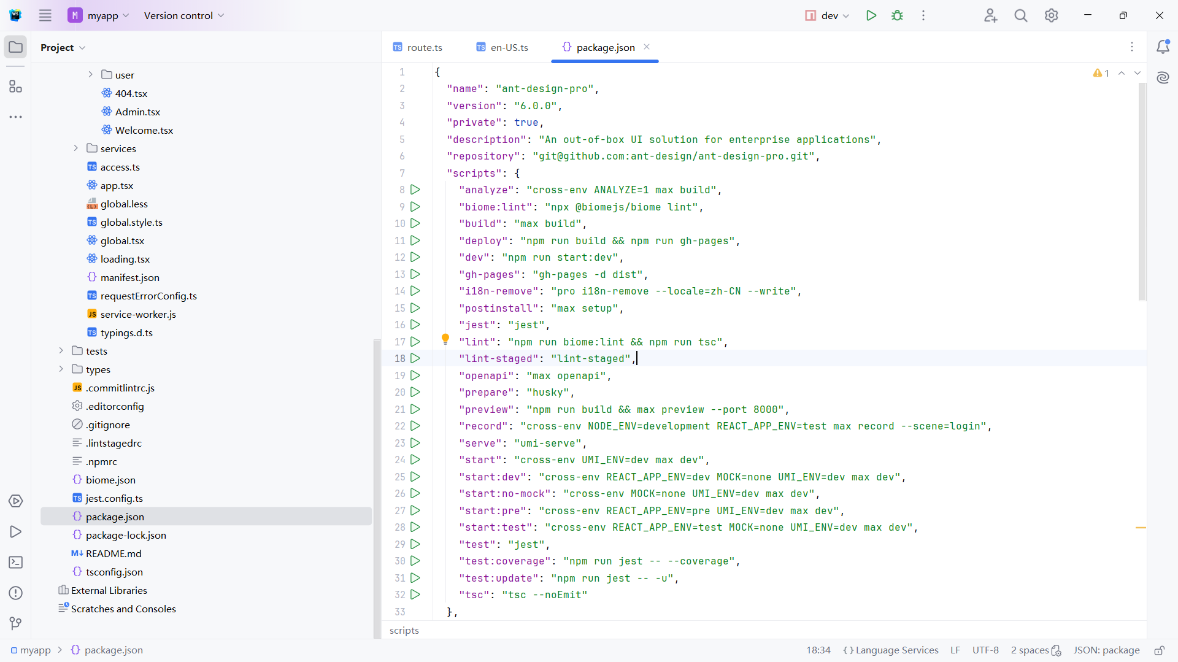Run the dev configuration
1178x662 pixels.
(871, 15)
